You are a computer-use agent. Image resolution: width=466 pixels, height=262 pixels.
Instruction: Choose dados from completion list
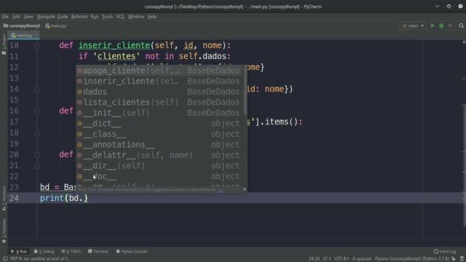pos(160,92)
